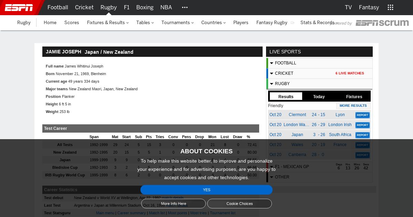Expand the Tables dropdown
The image size is (413, 217).
coord(145,22)
